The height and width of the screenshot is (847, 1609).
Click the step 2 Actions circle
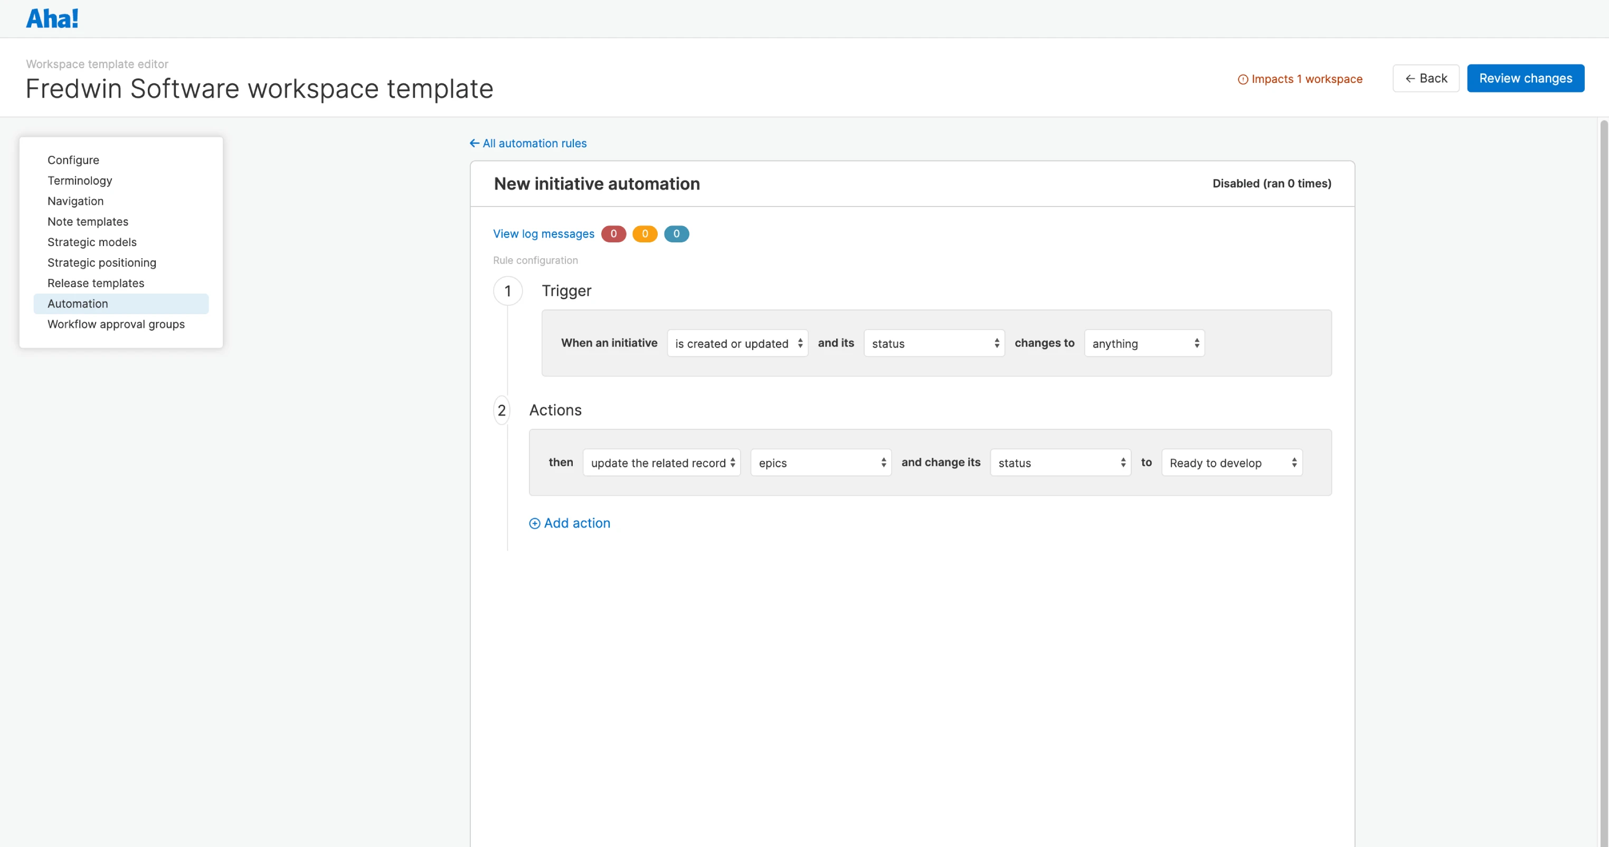501,410
